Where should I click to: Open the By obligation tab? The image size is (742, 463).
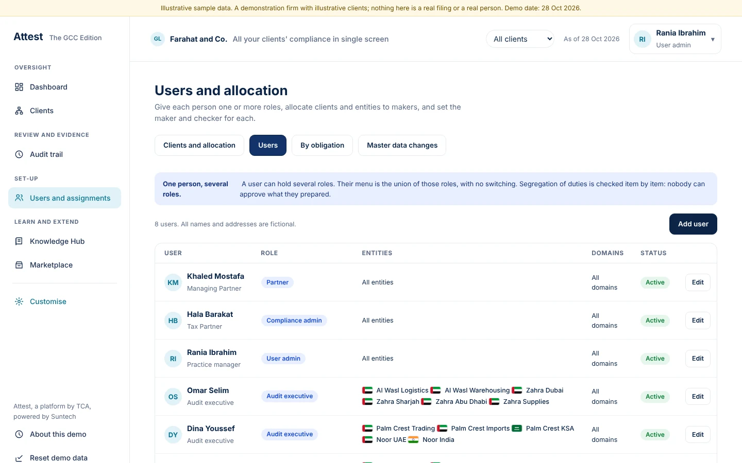pos(322,146)
